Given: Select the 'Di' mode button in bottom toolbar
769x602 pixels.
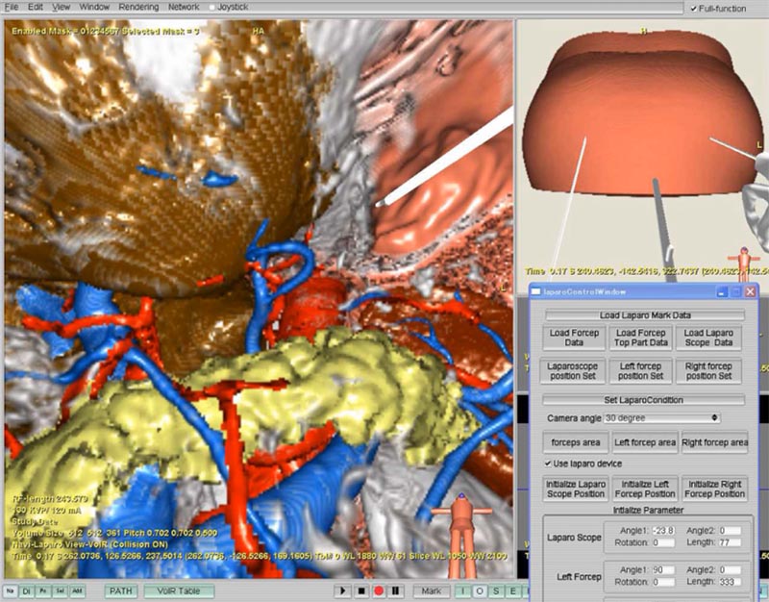Looking at the screenshot, I should (x=27, y=591).
